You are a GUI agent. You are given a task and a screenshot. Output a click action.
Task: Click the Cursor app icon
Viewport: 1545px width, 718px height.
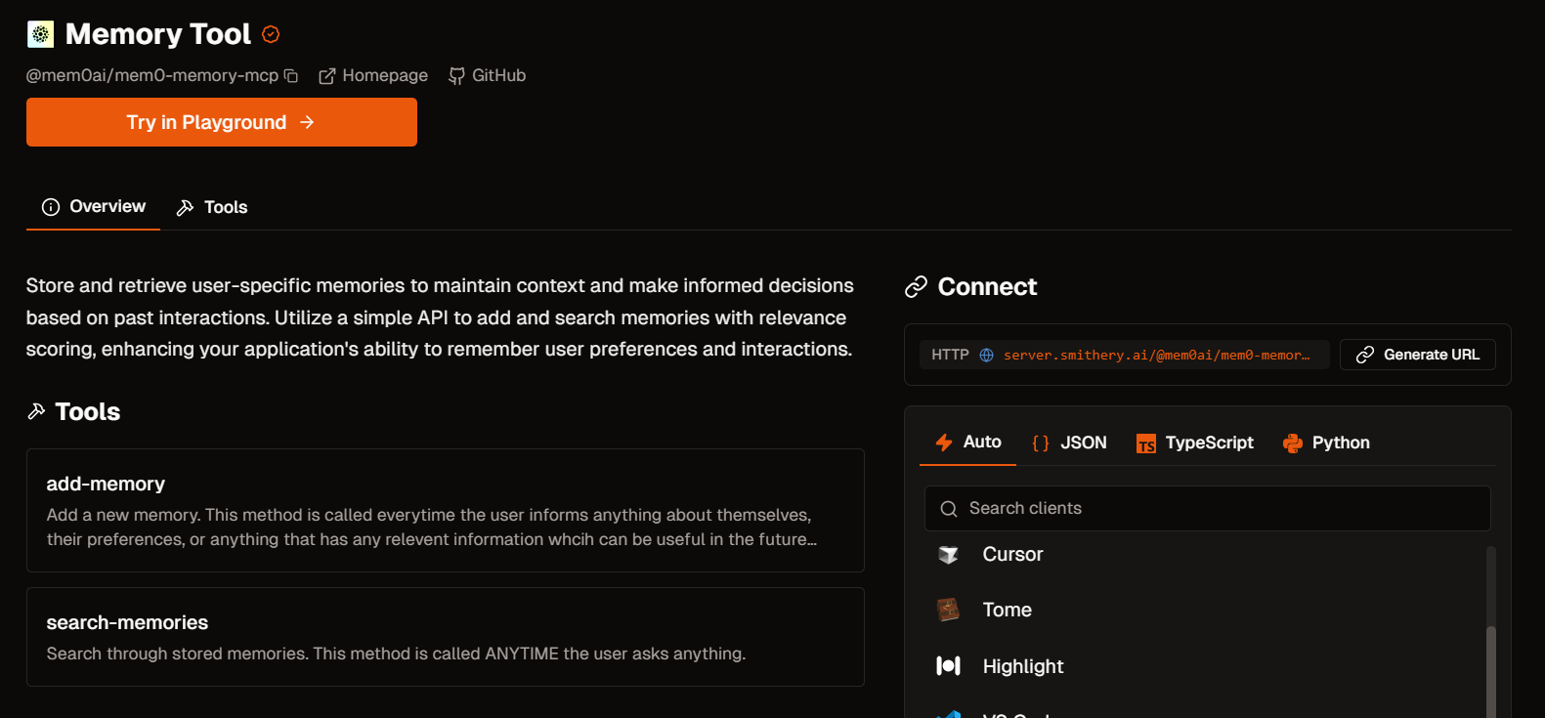tap(948, 555)
